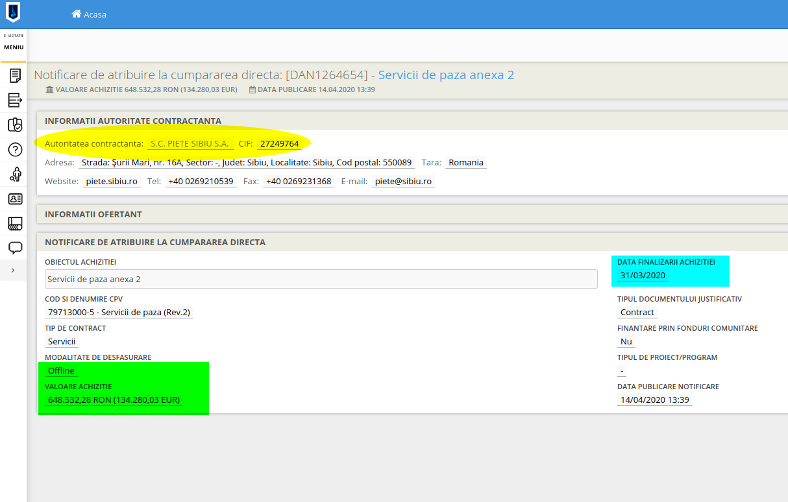Select notification publish date 14/04/2020 13:39
The width and height of the screenshot is (788, 502).
pyautogui.click(x=654, y=400)
